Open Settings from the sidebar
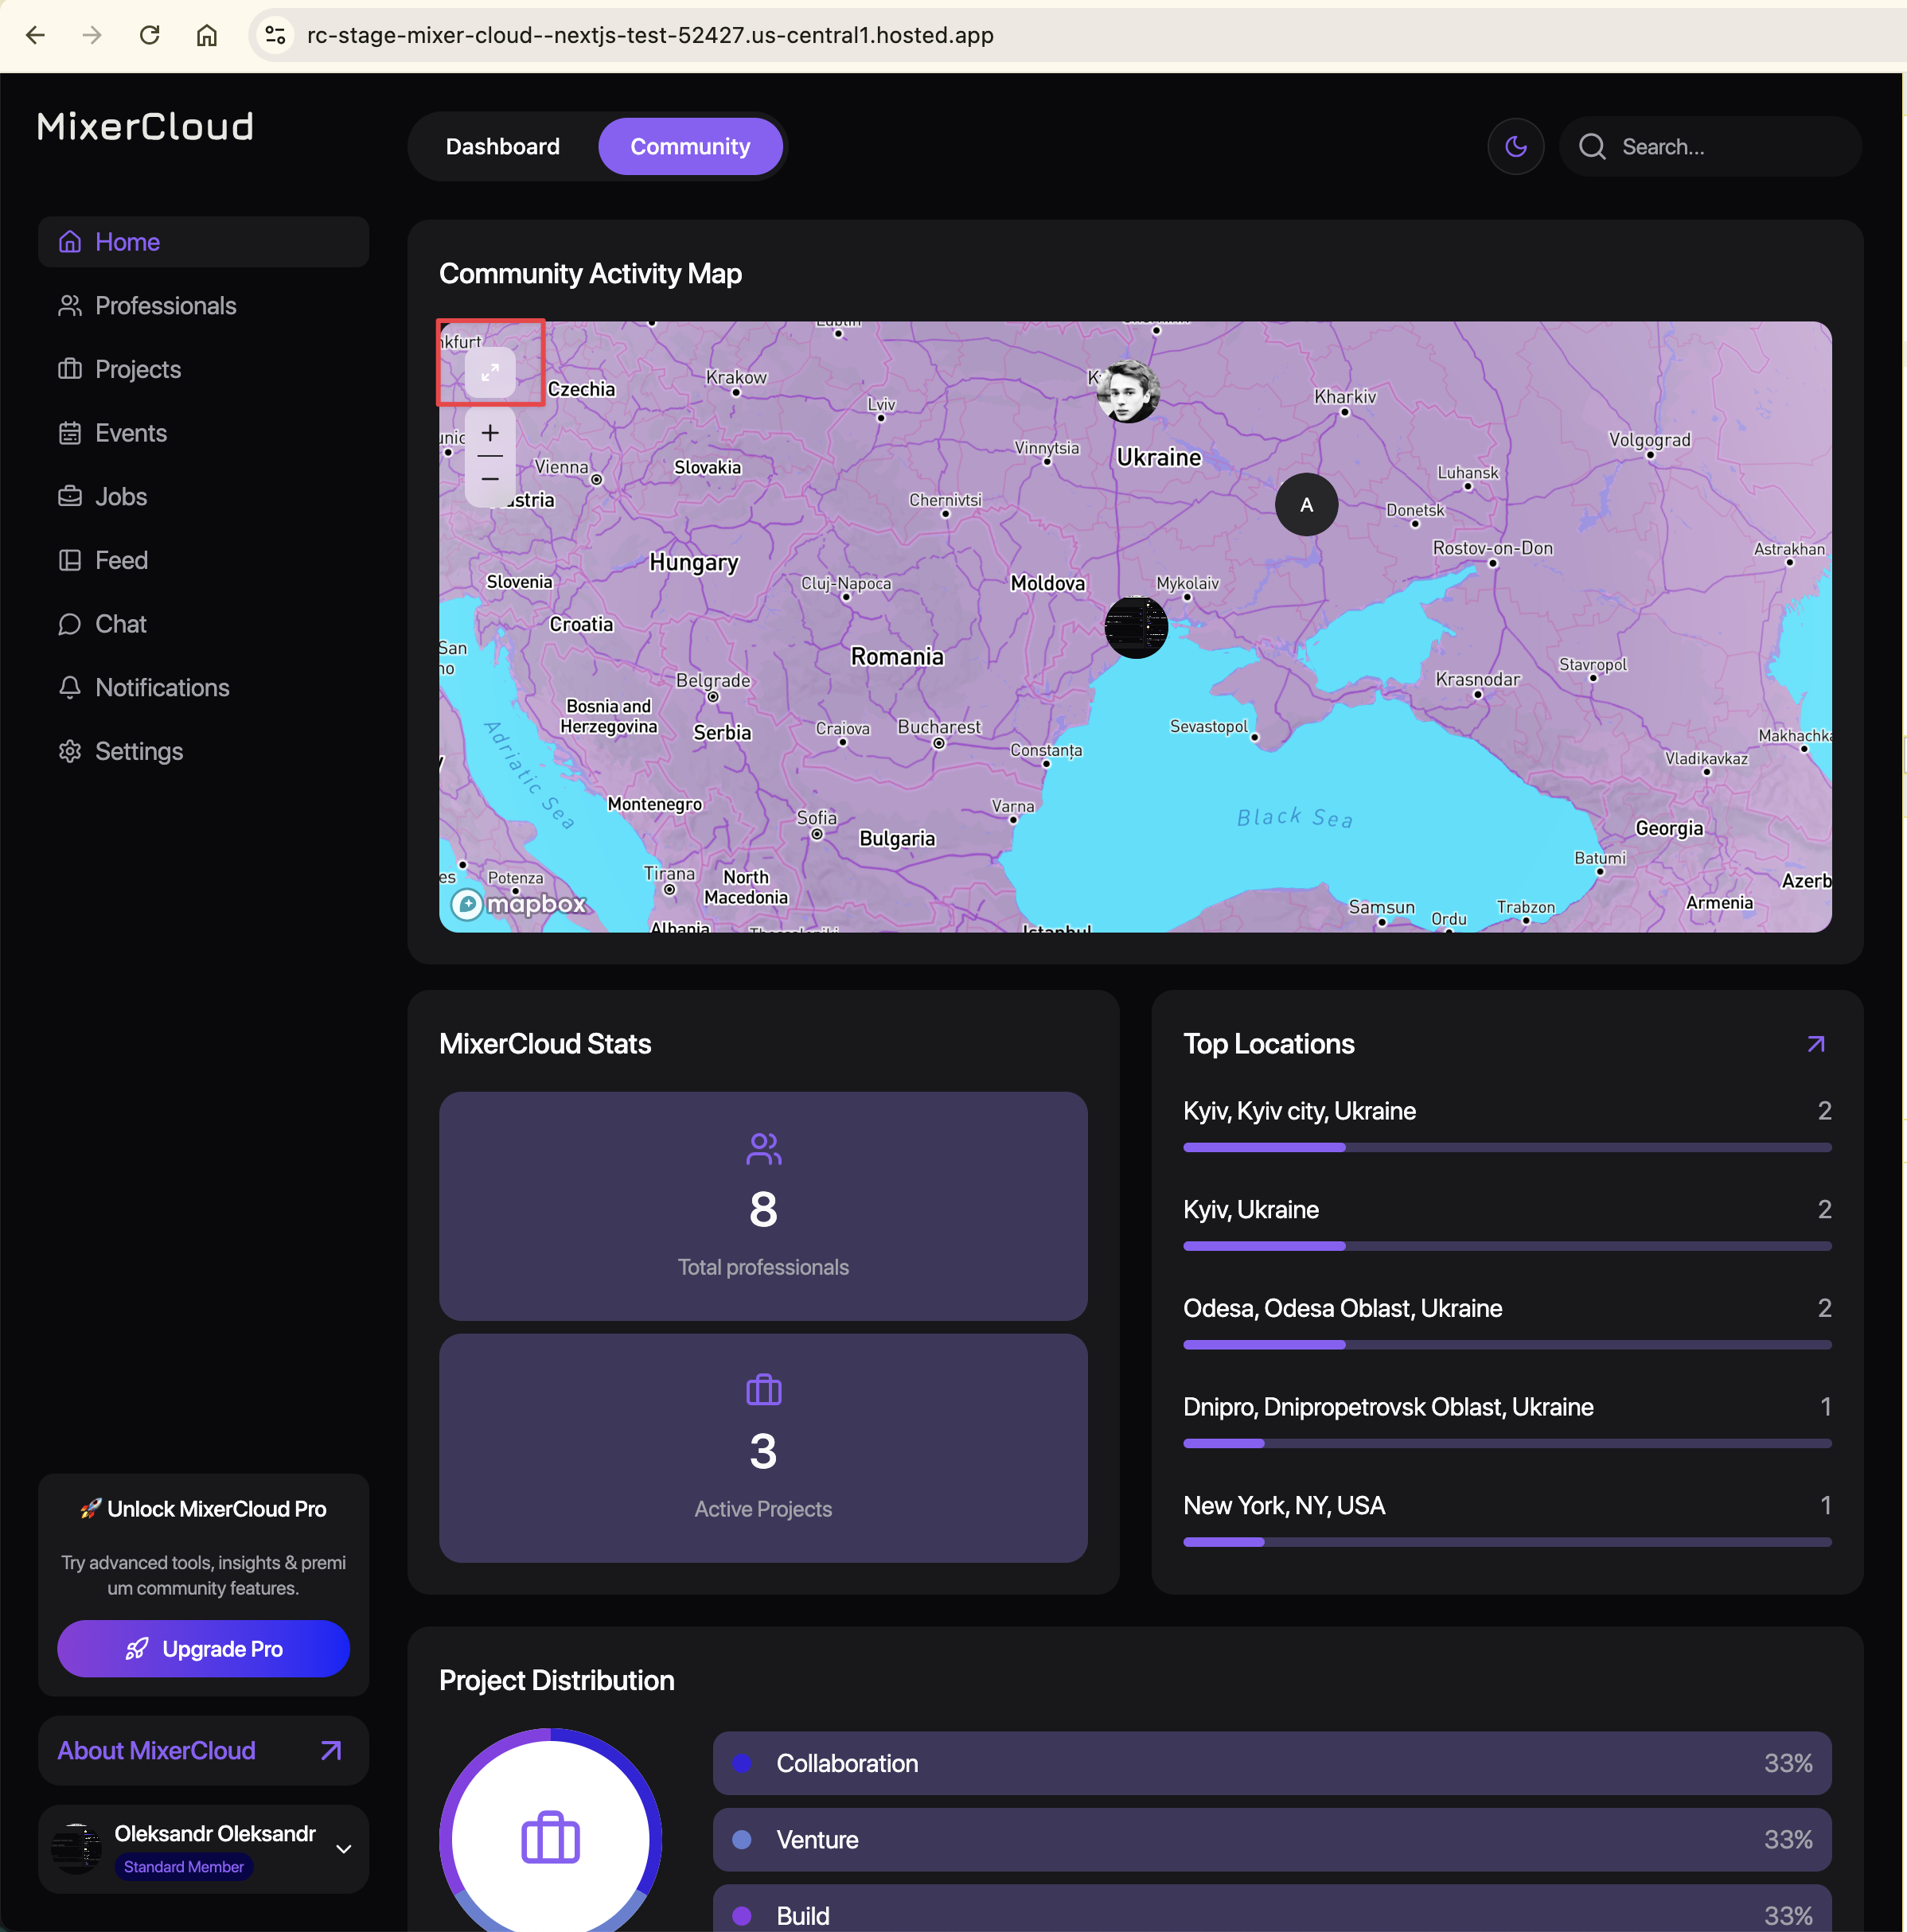This screenshot has height=1932, width=1907. pos(139,751)
